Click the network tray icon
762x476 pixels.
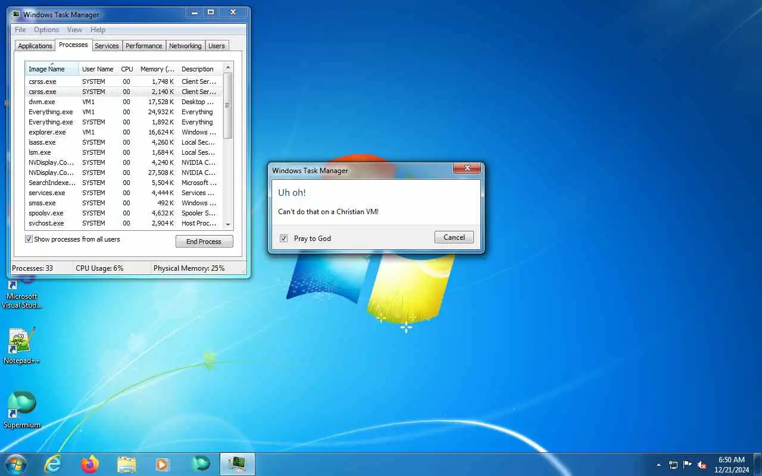tap(673, 465)
